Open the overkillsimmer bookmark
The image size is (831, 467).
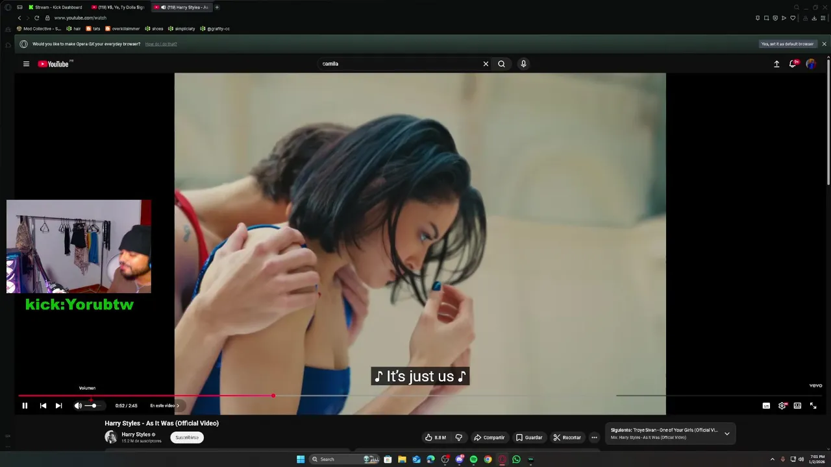tap(123, 29)
